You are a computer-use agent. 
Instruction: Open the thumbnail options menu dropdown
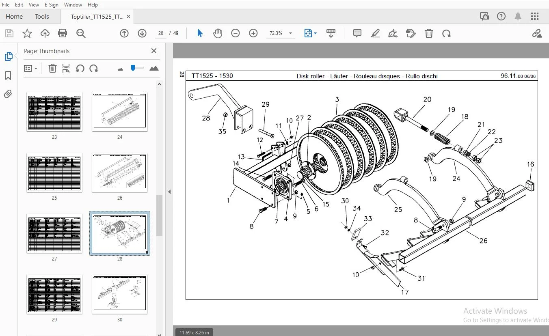(x=31, y=68)
